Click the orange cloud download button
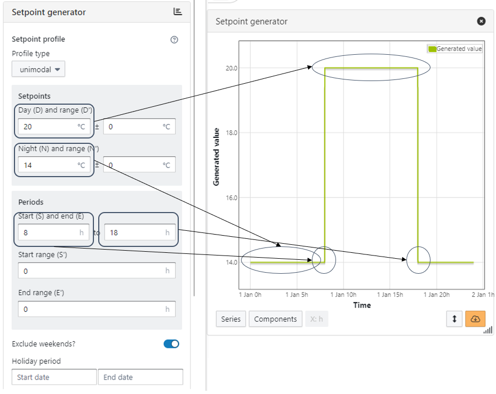Viewport: 496px width, 394px height. 475,319
